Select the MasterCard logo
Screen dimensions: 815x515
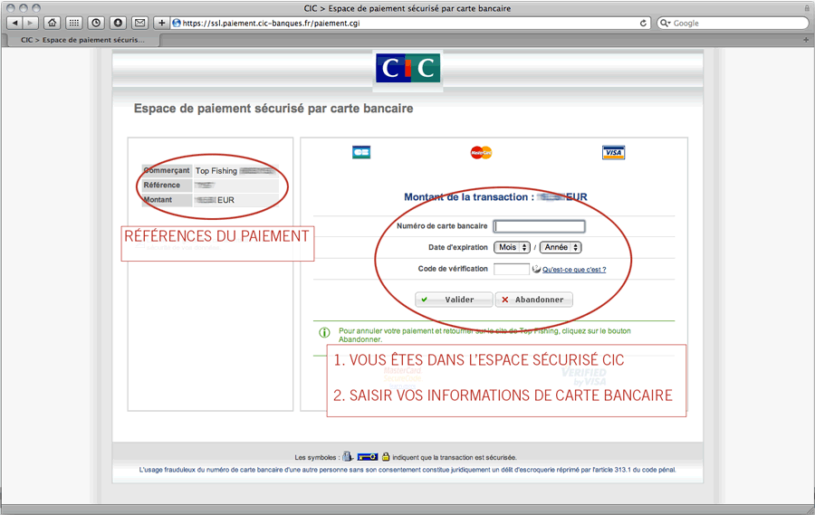pyautogui.click(x=482, y=152)
